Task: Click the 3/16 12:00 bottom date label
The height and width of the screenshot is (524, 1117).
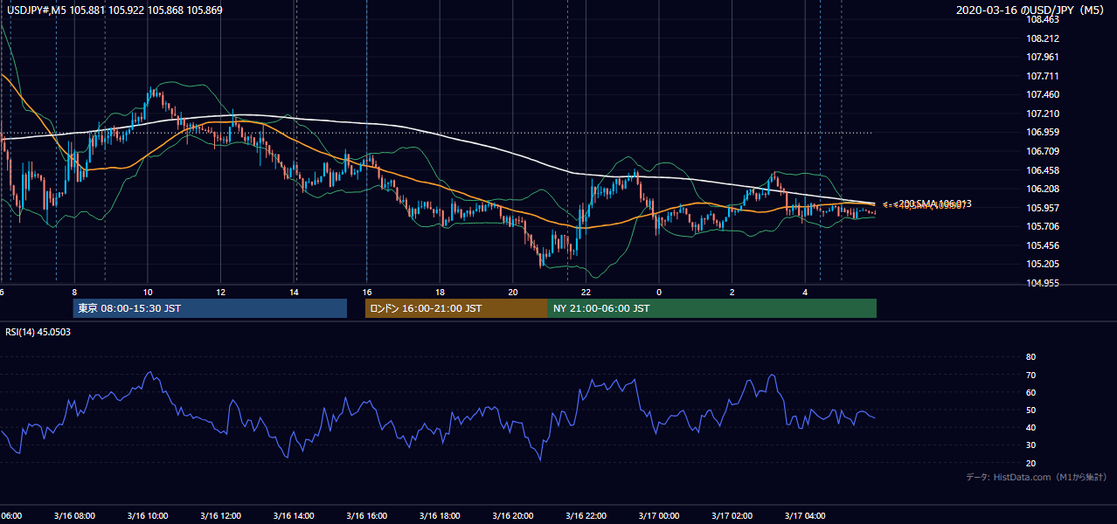Action: 221,515
